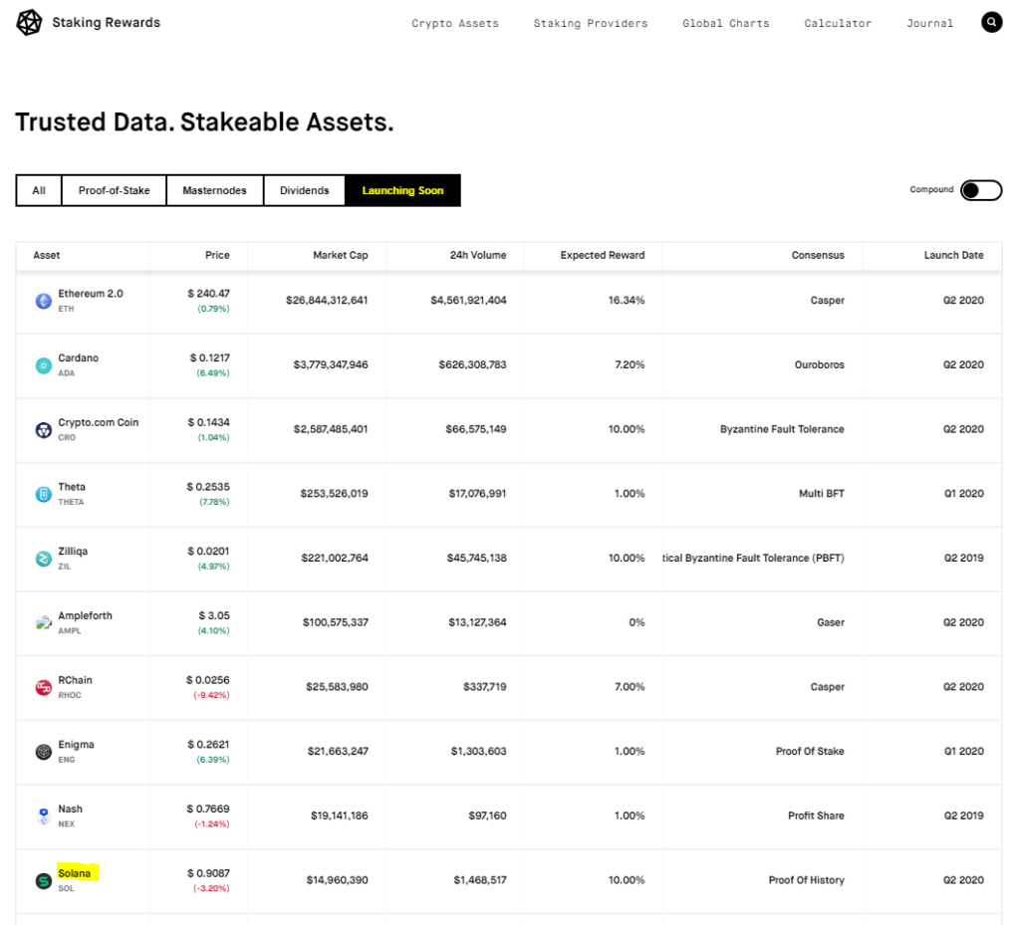Open the Nash asset link
Screen dimensions: 1020x925
point(71,809)
